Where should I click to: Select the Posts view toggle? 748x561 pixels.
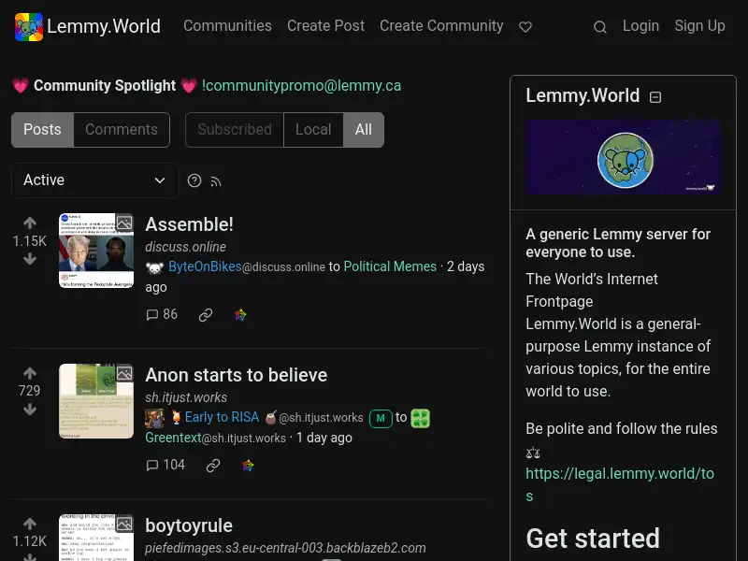click(x=42, y=130)
